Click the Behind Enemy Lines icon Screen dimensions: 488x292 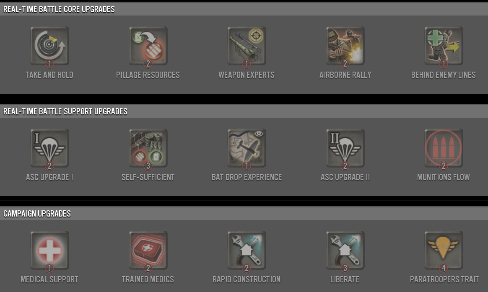coord(444,46)
